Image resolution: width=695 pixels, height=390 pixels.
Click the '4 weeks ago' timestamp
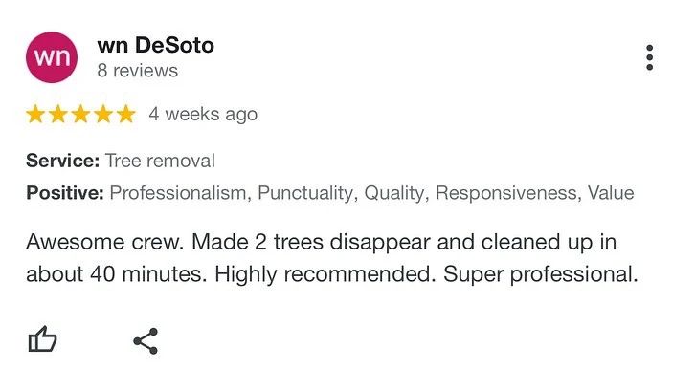[203, 115]
